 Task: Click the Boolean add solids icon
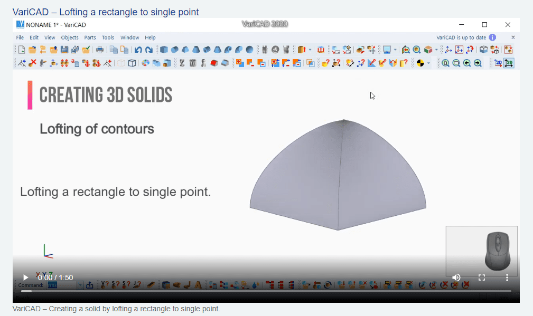click(x=240, y=63)
